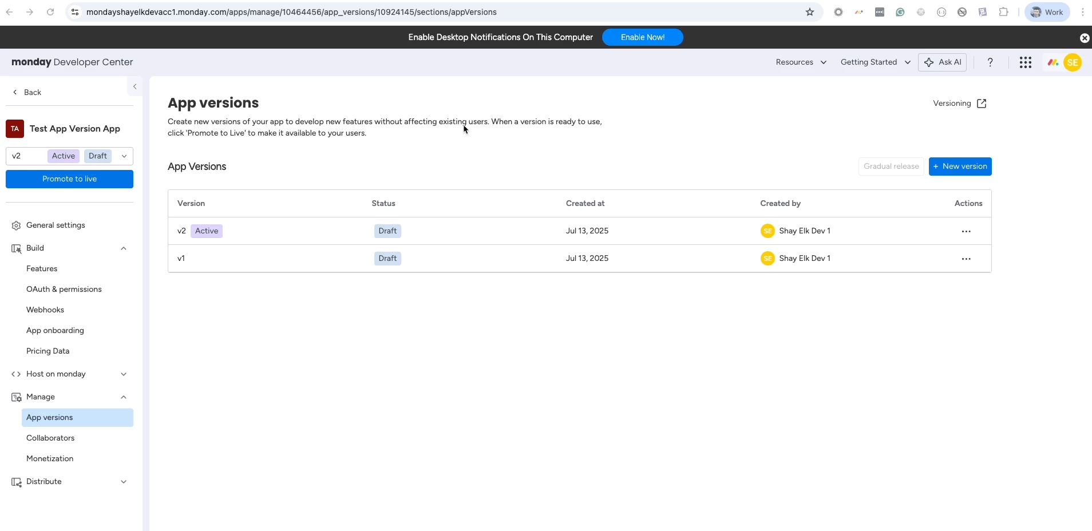The width and height of the screenshot is (1092, 531).
Task: Click the v1 version cell
Action: (181, 259)
